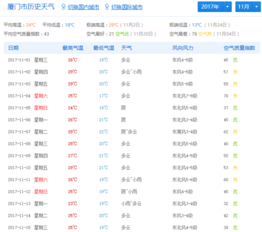Select the 最低气温 column header
262x232 pixels.
[x=104, y=48]
